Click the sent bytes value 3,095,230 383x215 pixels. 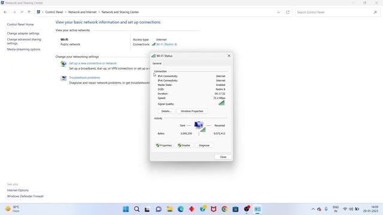coord(186,134)
